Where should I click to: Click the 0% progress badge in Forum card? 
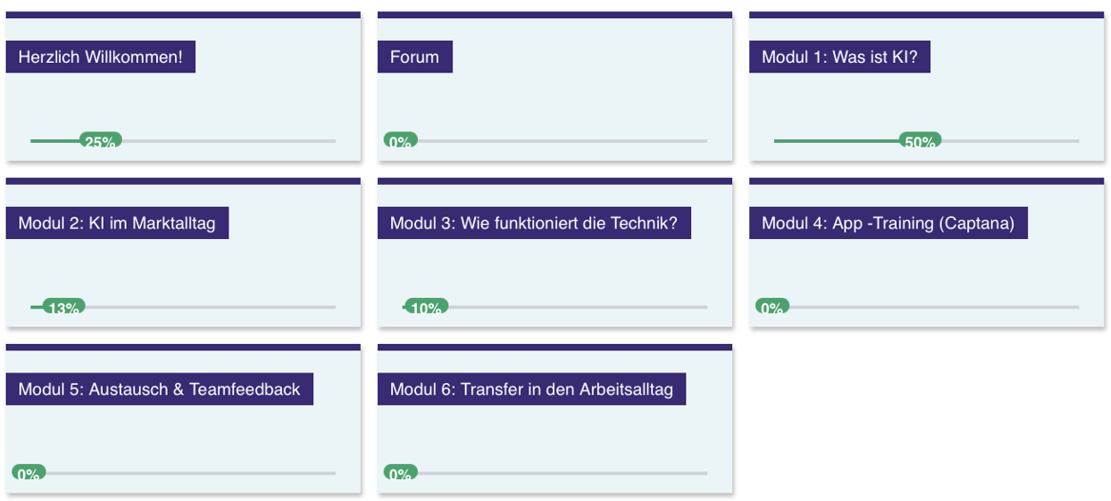(400, 141)
